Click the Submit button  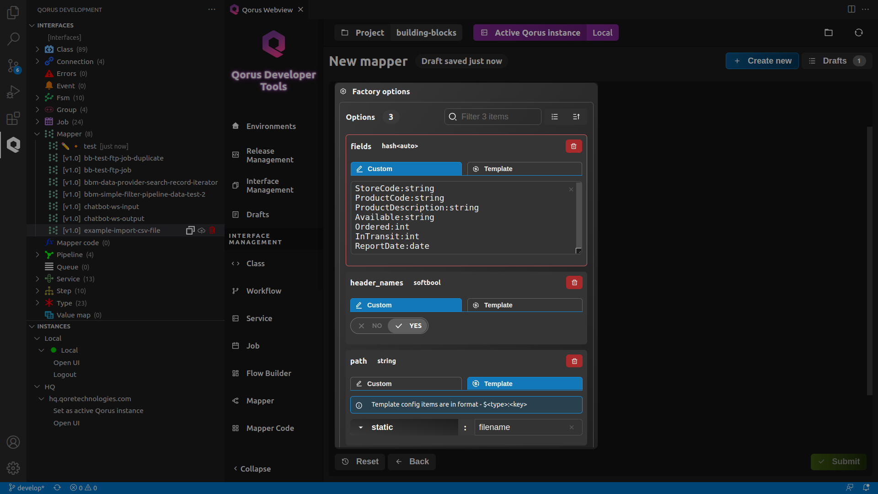pos(839,462)
